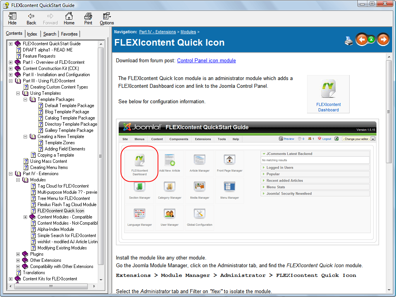Select Creating Custom Content Types topic

pos(59,87)
